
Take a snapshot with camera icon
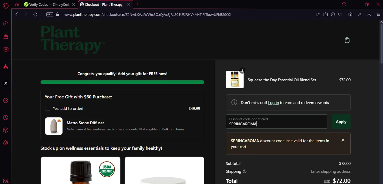click(x=326, y=15)
